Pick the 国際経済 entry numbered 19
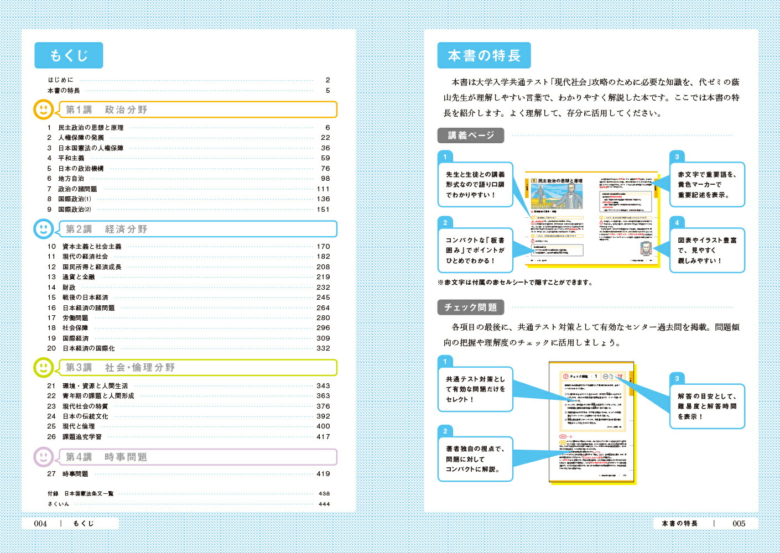This screenshot has height=553, width=780. coord(189,338)
